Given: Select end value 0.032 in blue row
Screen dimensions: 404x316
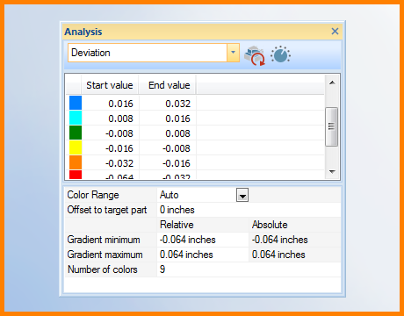Looking at the screenshot, I should (178, 104).
